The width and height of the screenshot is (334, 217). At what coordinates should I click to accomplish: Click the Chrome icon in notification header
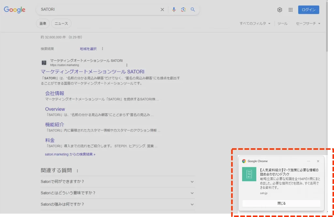(244, 161)
